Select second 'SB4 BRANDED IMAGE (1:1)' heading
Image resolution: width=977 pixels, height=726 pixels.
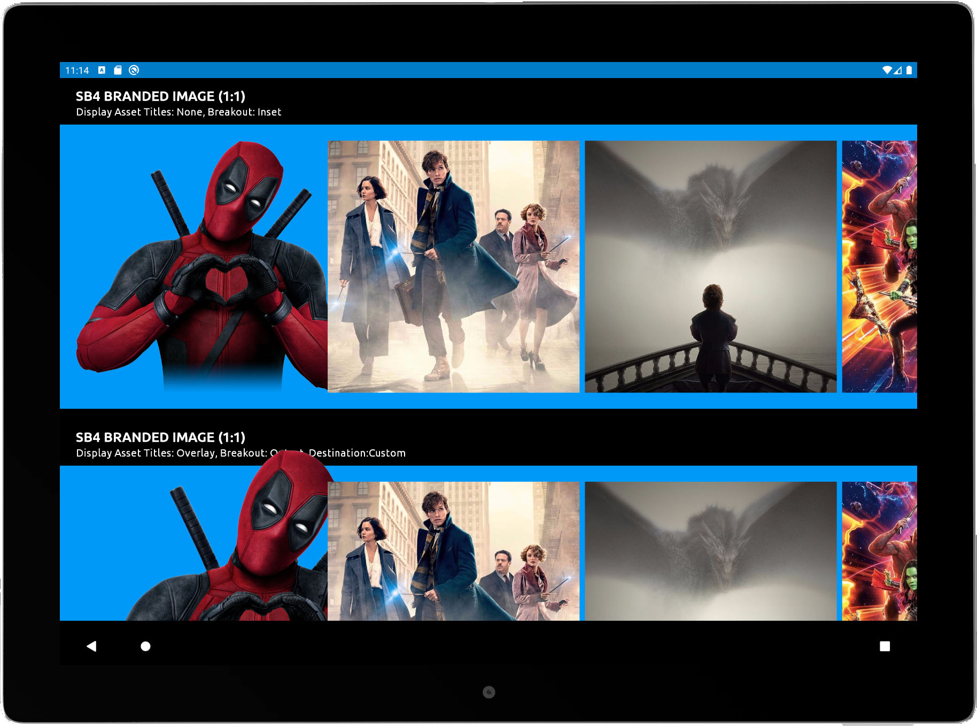[x=160, y=437]
